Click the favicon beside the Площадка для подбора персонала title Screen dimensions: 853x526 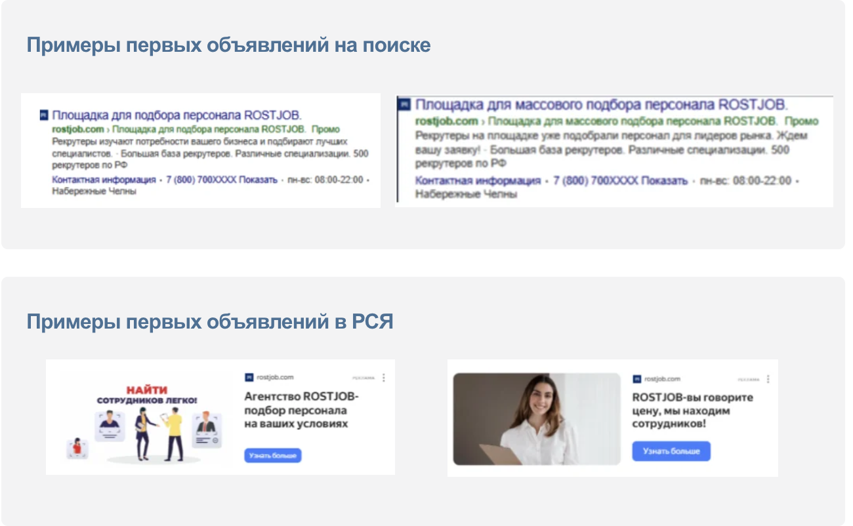(x=44, y=114)
